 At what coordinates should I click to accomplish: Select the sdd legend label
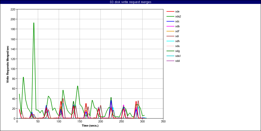[x=177, y=61]
